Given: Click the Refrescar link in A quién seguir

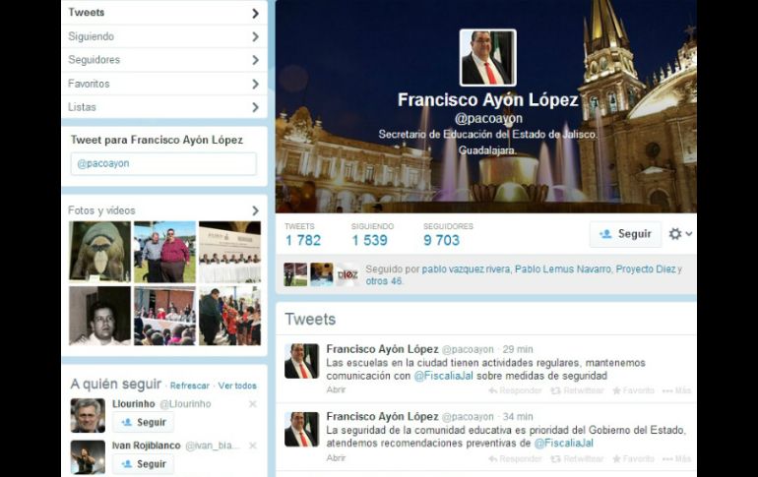Looking at the screenshot, I should coord(190,386).
